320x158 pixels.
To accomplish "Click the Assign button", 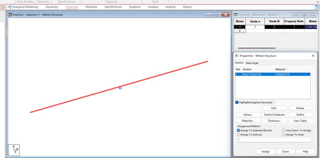I will pyautogui.click(x=266, y=152).
